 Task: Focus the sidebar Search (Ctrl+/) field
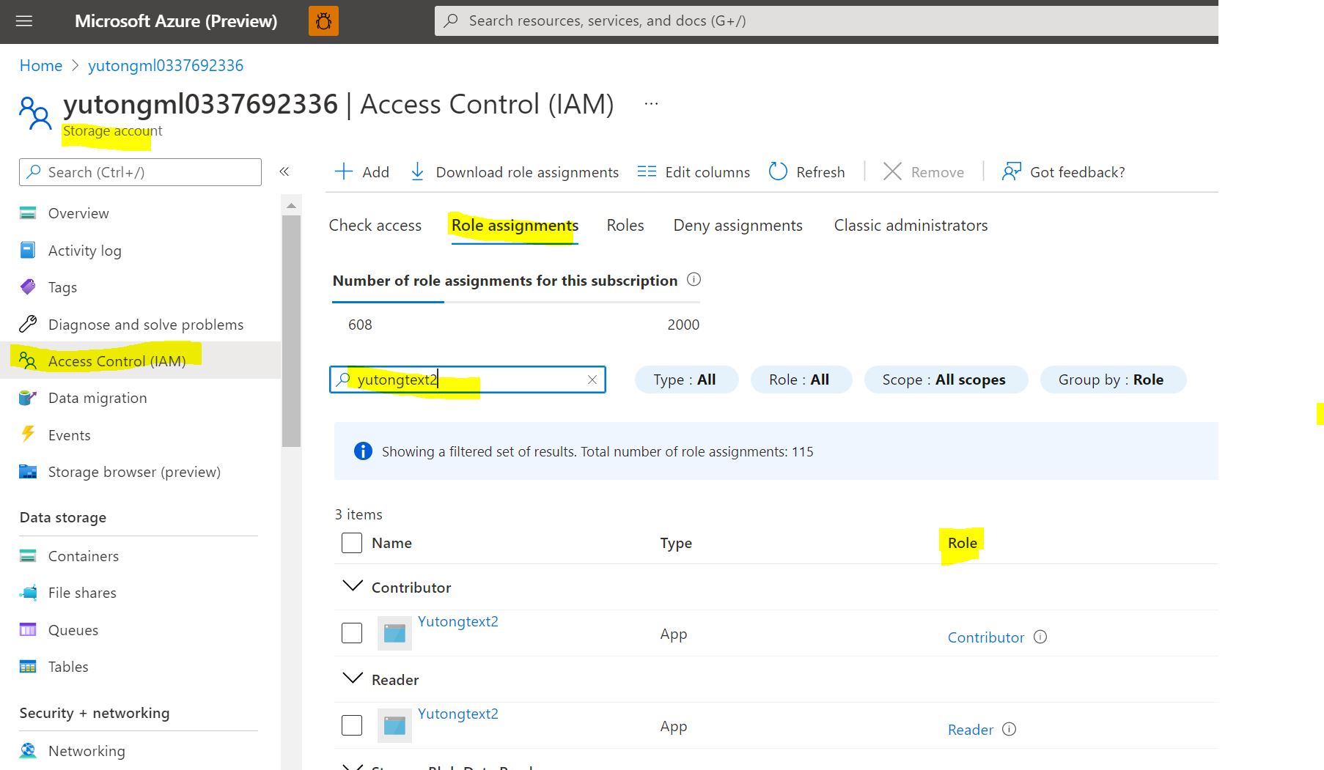coord(140,172)
